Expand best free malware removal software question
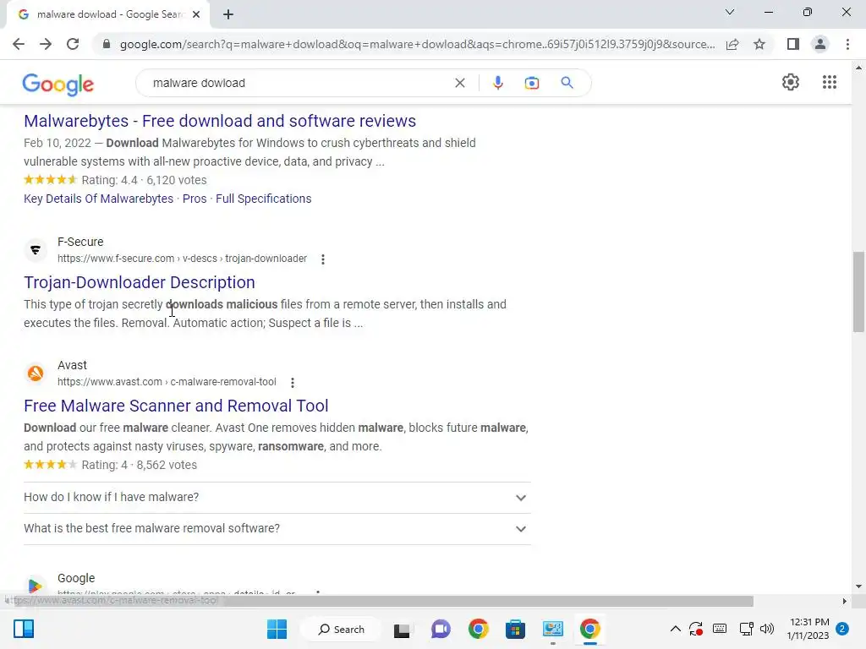This screenshot has width=866, height=649. [x=277, y=529]
